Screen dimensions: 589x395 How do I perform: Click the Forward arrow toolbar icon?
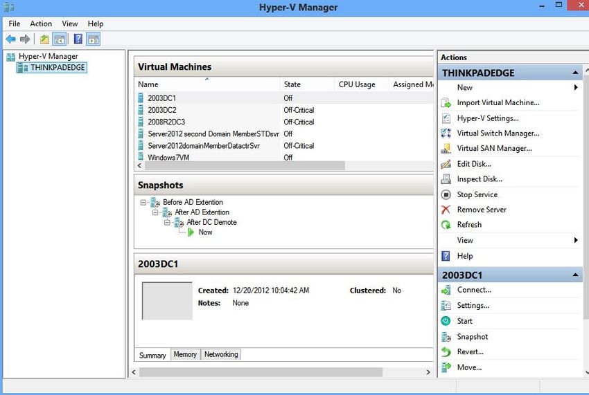point(25,39)
